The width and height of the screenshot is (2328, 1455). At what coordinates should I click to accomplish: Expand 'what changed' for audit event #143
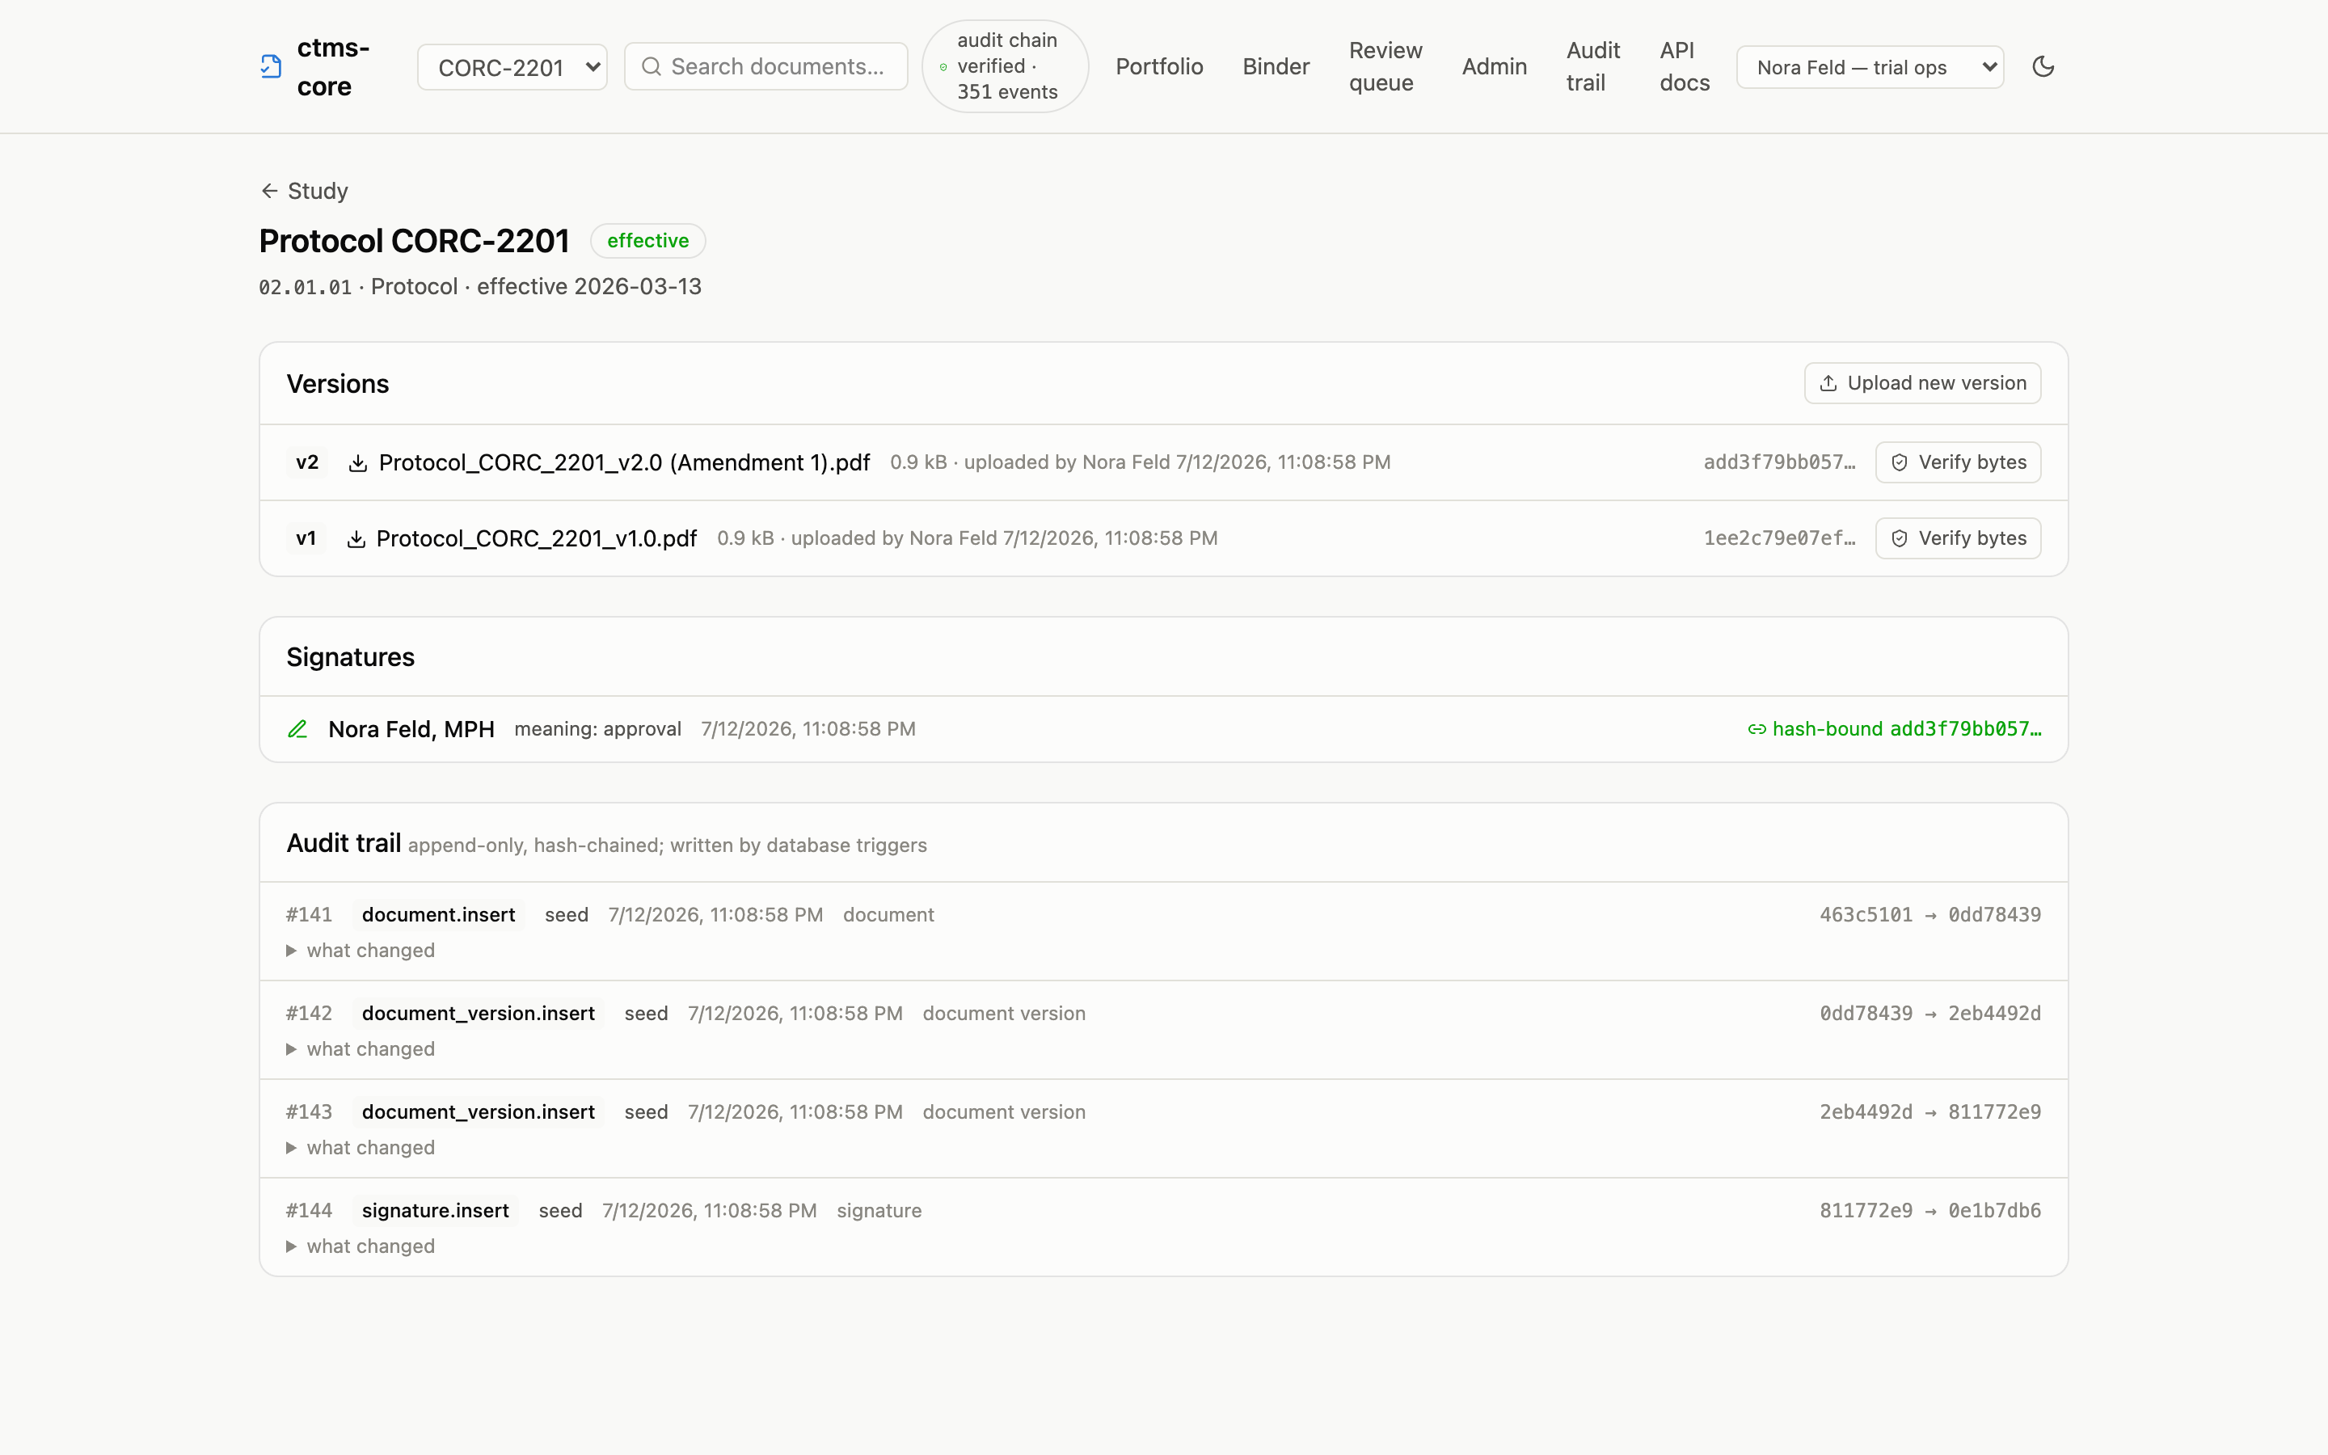tap(361, 1148)
